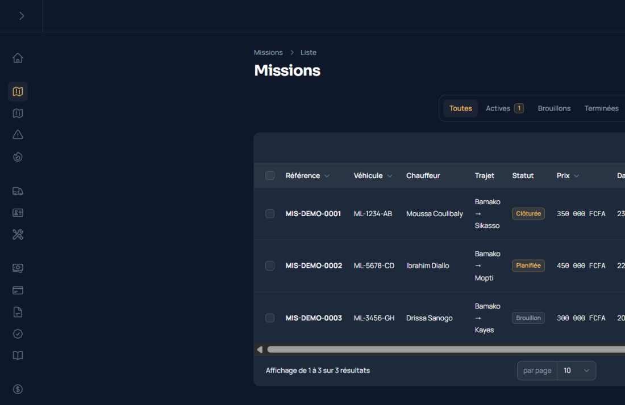Open the wrench and screwdriver maintenance icon
Screen dimensions: 625x405
[x=18, y=234]
